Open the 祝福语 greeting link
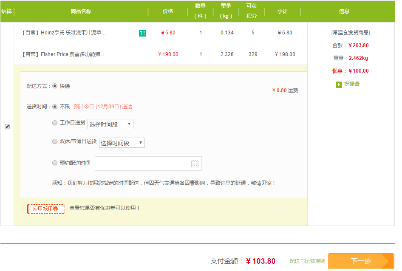The image size is (402, 271). coord(352,84)
